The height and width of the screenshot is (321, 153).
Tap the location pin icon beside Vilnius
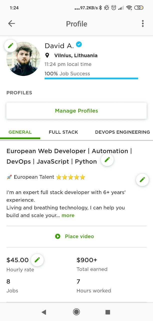47,55
